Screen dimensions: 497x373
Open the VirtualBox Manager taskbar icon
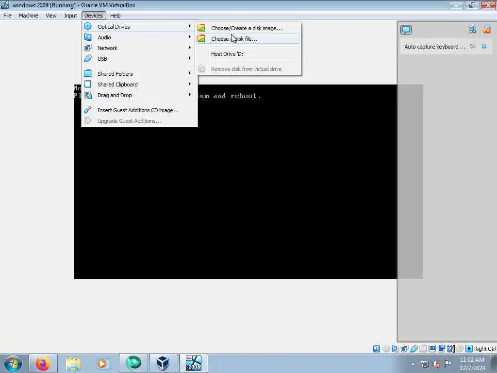click(163, 363)
